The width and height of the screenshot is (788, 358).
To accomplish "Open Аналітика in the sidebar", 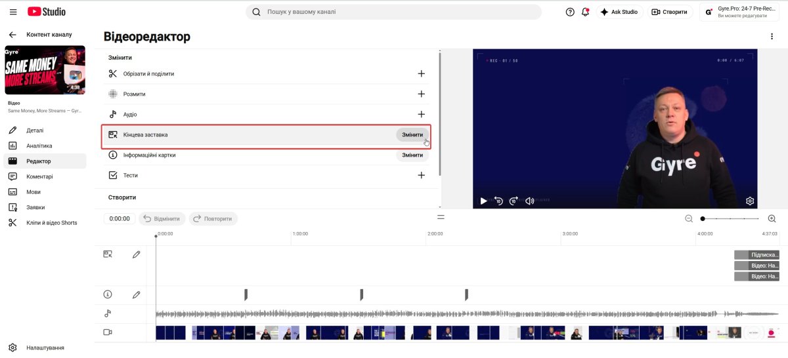I will [45, 146].
